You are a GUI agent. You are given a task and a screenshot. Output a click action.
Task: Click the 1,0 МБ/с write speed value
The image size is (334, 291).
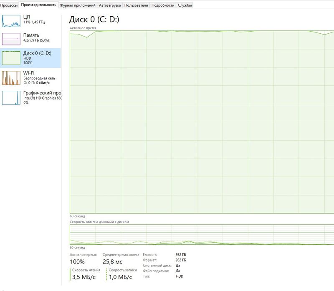point(120,277)
